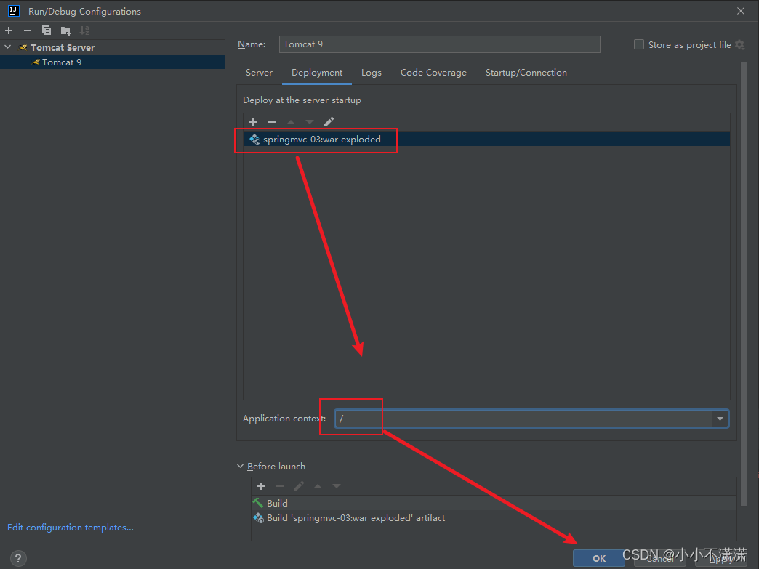Collapse the Tomcat Server tree node
Screen dimensions: 759x569
[x=8, y=47]
